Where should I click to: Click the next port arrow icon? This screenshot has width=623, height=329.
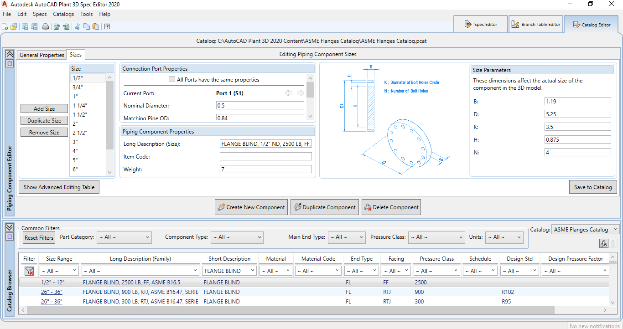click(300, 93)
